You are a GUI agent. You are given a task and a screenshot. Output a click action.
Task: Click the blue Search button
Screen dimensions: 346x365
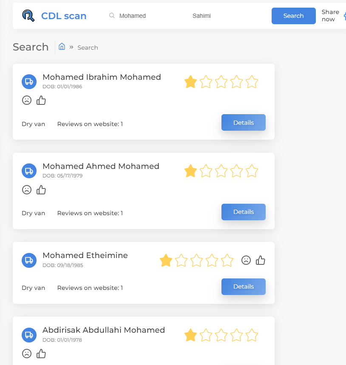pyautogui.click(x=294, y=16)
